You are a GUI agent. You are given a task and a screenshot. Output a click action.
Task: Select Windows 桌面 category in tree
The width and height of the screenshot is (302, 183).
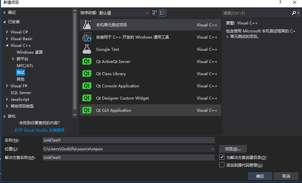(x=29, y=52)
